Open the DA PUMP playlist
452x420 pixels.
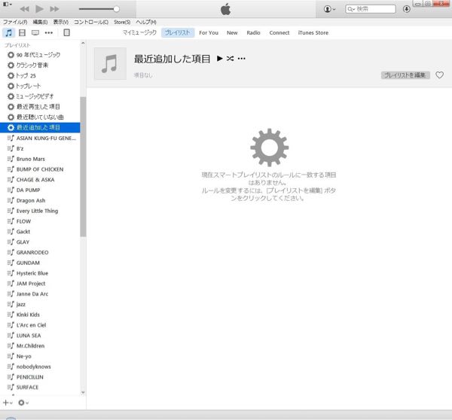40,190
